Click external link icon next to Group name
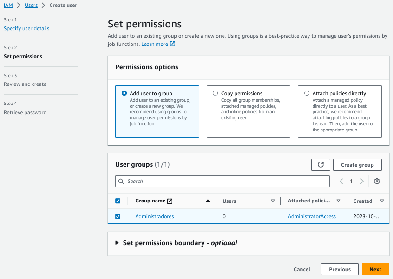 (170, 201)
